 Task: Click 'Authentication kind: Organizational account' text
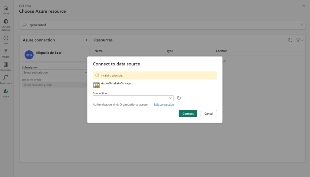click(121, 105)
